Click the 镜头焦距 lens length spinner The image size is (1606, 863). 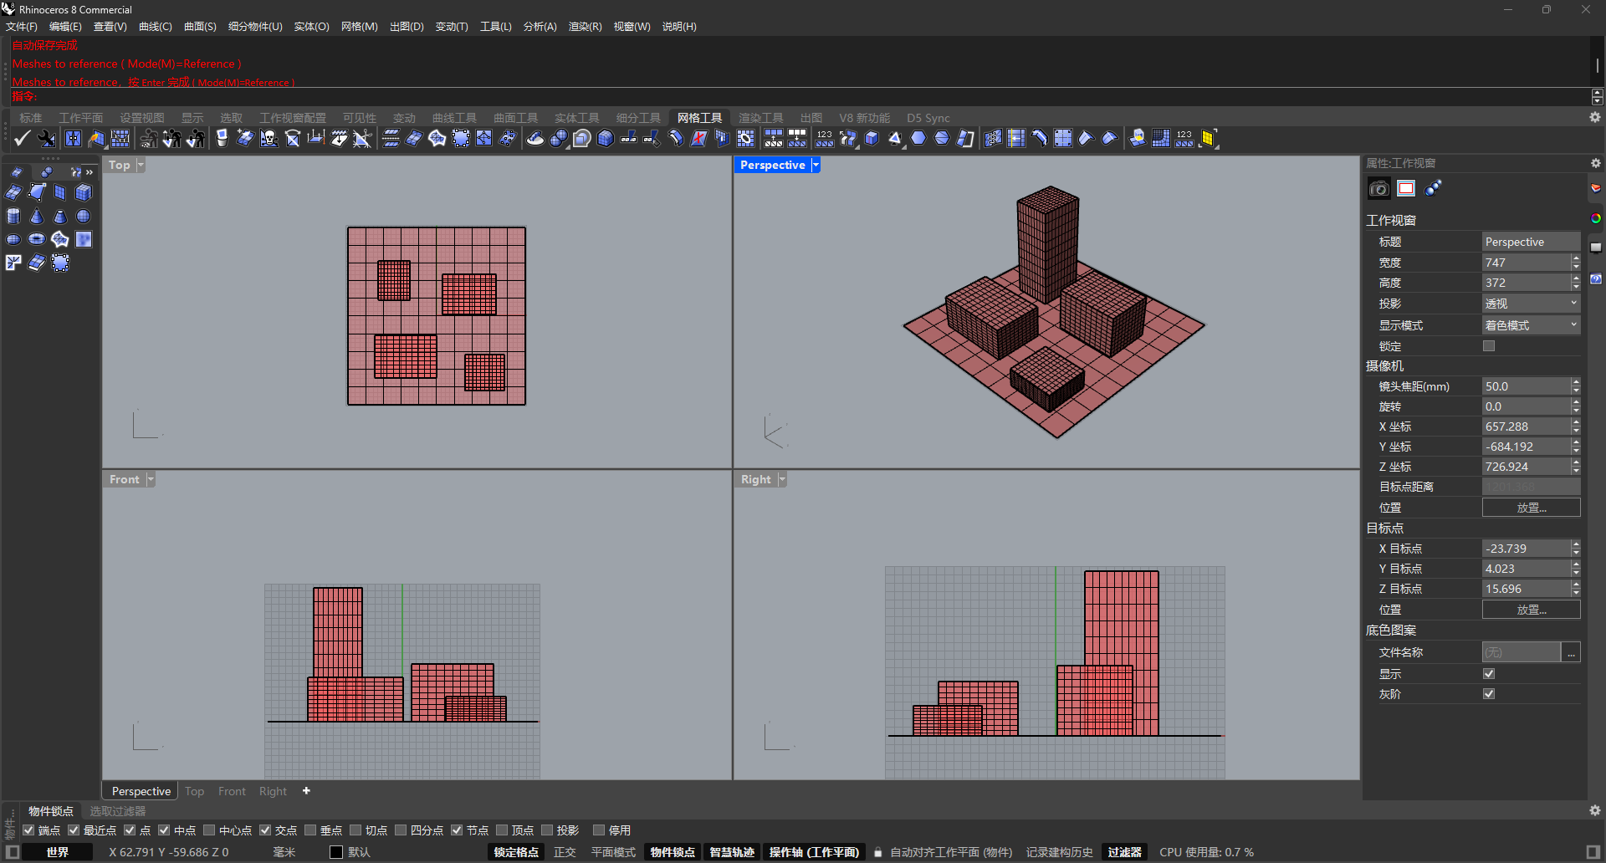1576,386
